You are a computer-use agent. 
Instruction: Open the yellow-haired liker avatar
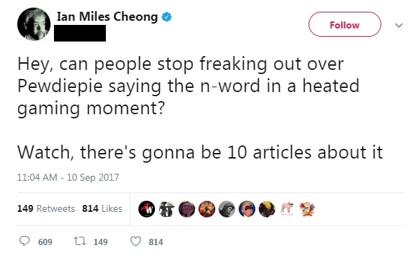coord(267,209)
